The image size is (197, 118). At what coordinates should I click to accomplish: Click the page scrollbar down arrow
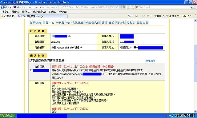click(x=195, y=112)
